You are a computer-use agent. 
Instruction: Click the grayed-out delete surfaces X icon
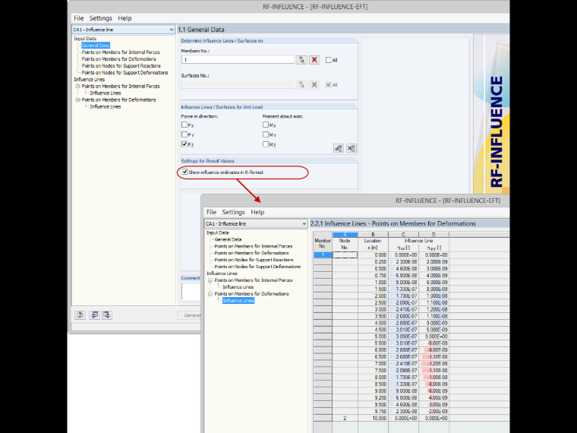pyautogui.click(x=314, y=84)
